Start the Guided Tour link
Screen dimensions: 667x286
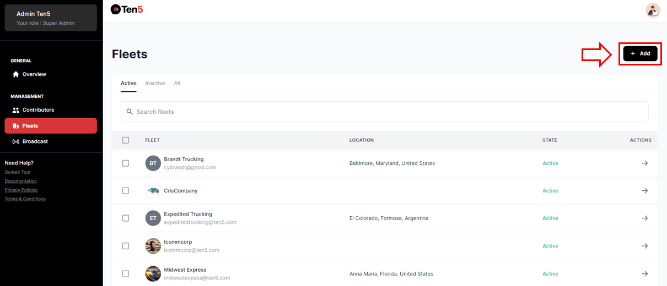pos(18,172)
